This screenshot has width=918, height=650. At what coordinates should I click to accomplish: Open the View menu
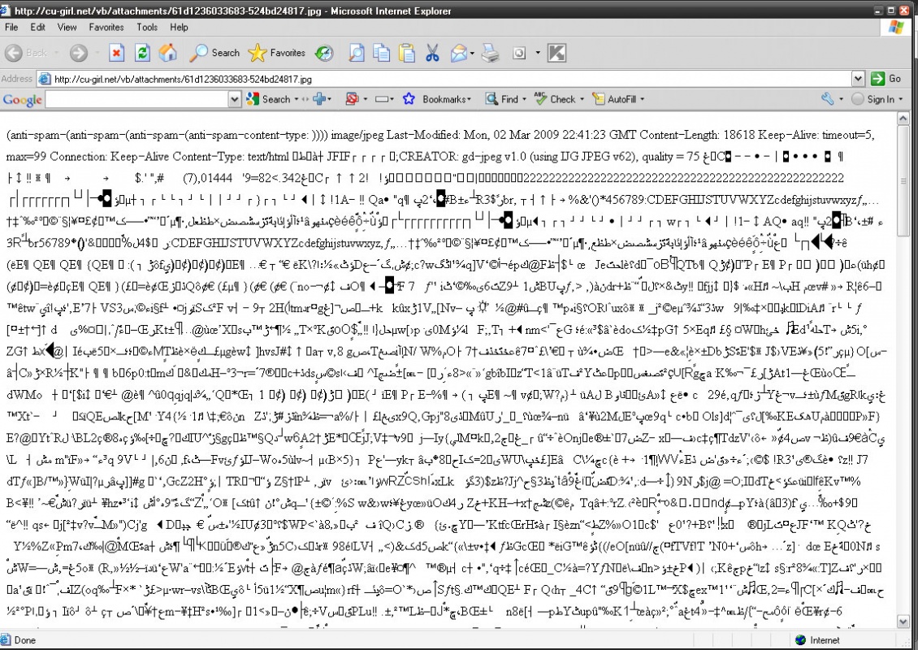[67, 27]
